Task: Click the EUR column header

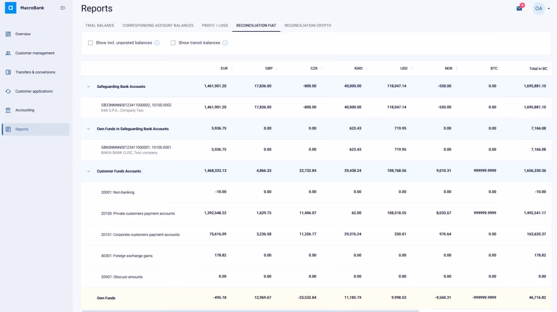Action: [224, 68]
